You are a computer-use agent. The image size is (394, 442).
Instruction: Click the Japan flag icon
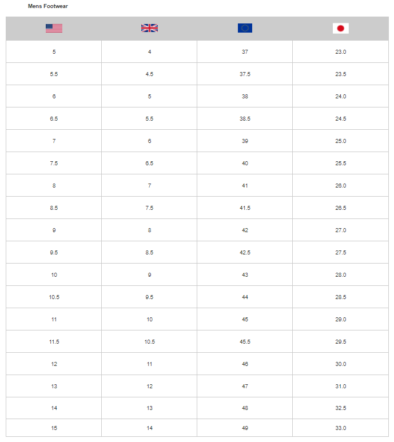click(x=340, y=28)
